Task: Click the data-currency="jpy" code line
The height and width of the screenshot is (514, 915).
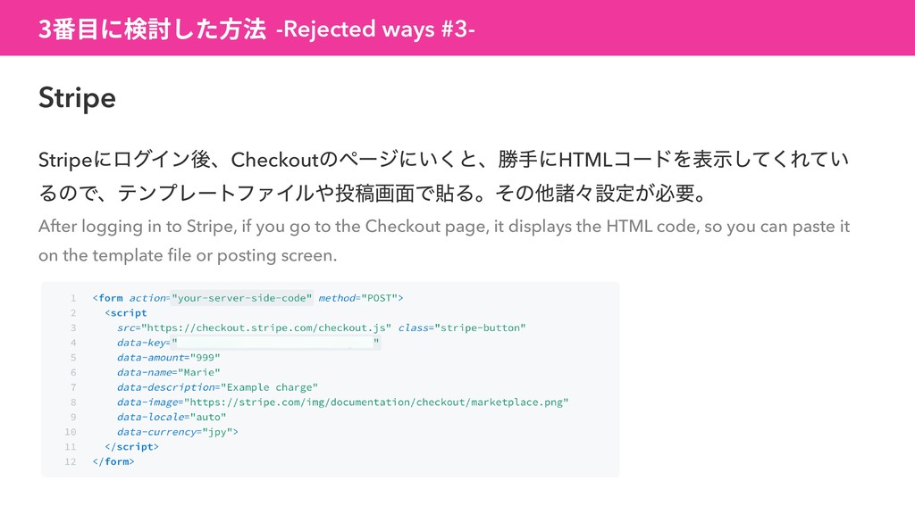Action: click(178, 432)
